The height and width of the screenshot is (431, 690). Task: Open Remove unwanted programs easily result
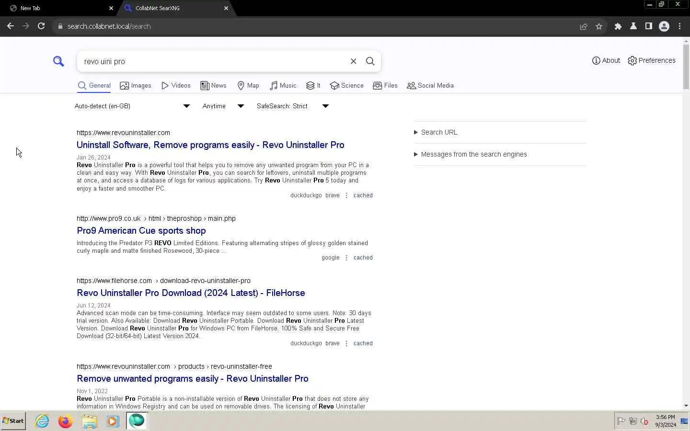tap(193, 378)
